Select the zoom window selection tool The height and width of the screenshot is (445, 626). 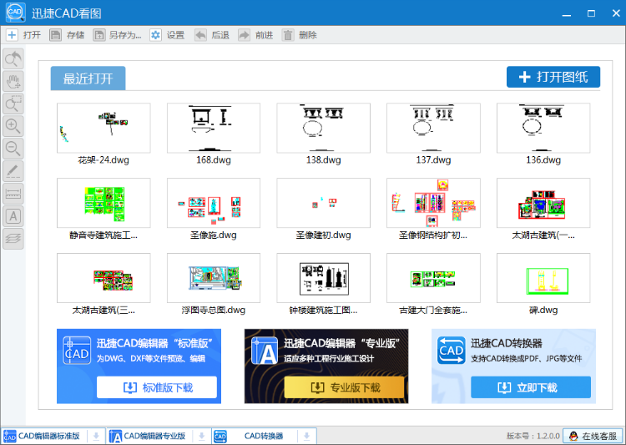pos(13,104)
